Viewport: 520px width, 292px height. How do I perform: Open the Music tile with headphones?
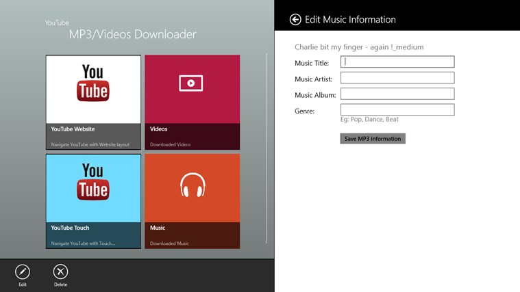coord(193,201)
